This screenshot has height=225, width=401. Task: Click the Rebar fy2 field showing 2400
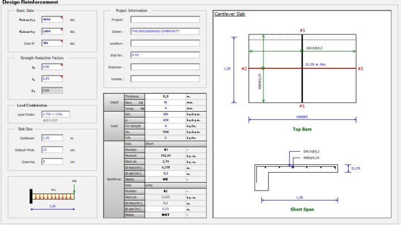point(52,31)
